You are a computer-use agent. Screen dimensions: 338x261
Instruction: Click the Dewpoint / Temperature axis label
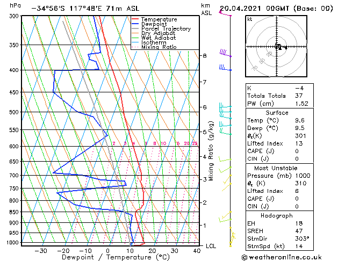pos(109,257)
